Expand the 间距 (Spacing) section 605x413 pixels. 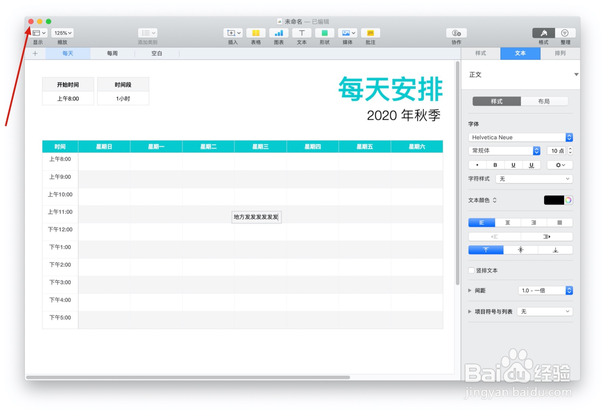[470, 290]
